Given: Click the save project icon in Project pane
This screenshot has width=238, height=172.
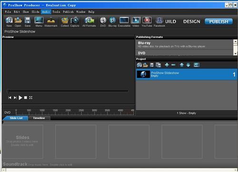Looking at the screenshot, I should [x=152, y=65].
